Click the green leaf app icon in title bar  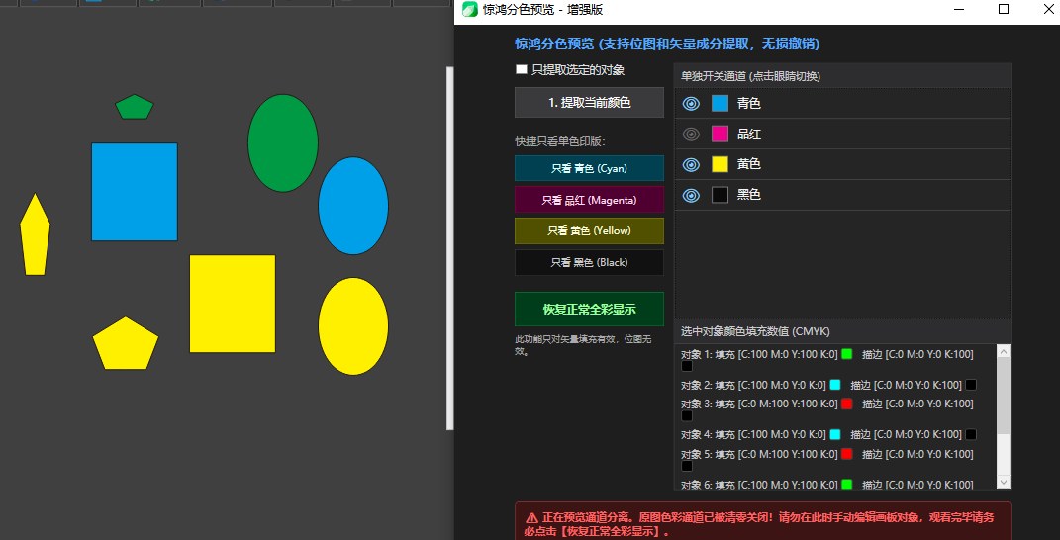pyautogui.click(x=470, y=10)
